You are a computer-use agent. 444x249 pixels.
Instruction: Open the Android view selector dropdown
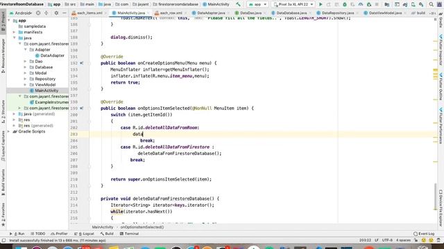20,13
